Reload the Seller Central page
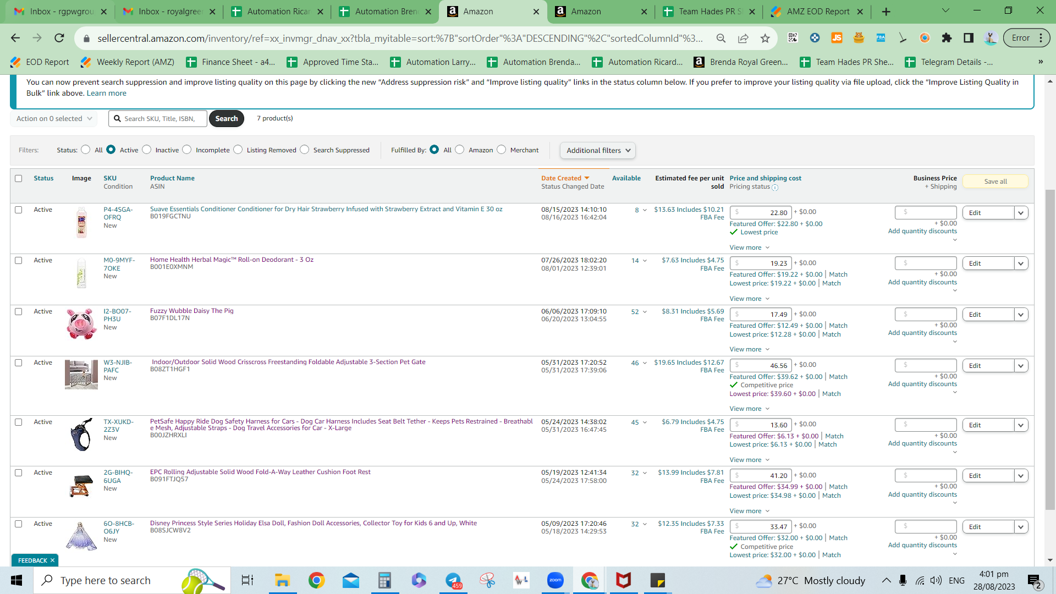 (x=59, y=38)
